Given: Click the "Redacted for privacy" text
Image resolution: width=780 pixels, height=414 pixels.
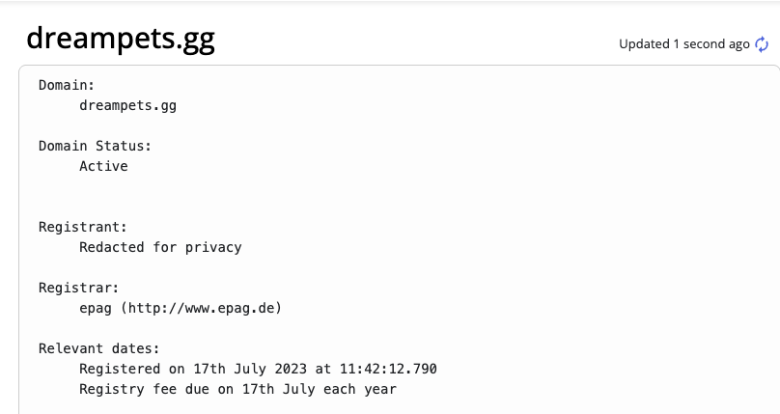Looking at the screenshot, I should (160, 247).
